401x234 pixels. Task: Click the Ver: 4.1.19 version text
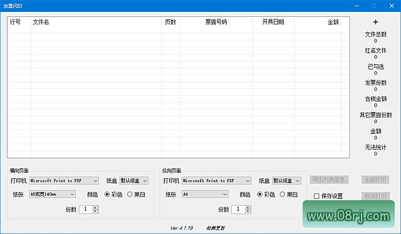pyautogui.click(x=182, y=228)
